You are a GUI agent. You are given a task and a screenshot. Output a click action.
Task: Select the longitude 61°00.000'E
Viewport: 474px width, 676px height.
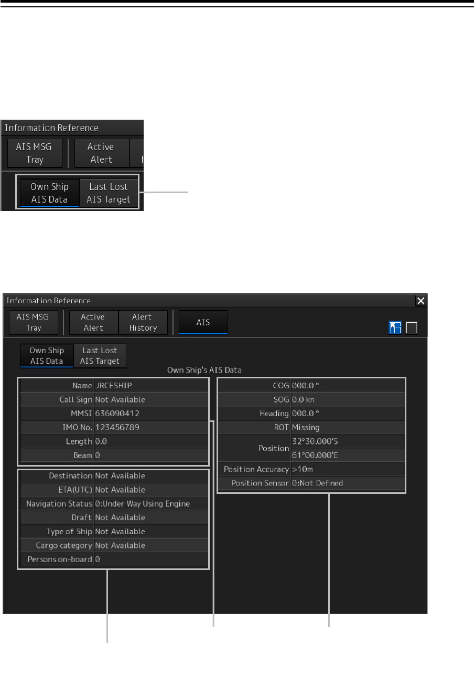315,455
